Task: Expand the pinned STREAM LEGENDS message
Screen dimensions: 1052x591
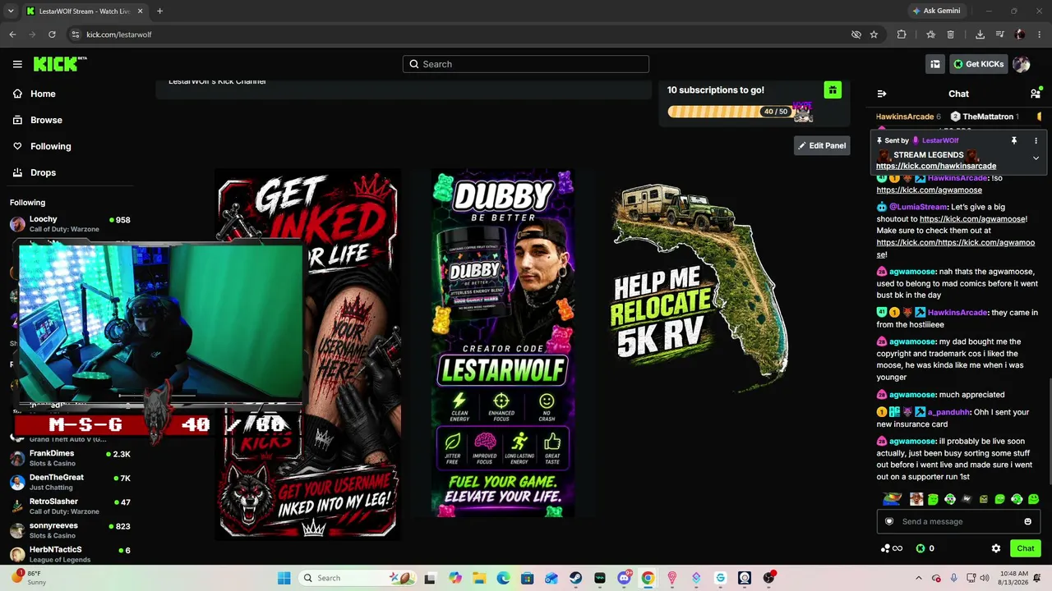Action: point(1036,158)
